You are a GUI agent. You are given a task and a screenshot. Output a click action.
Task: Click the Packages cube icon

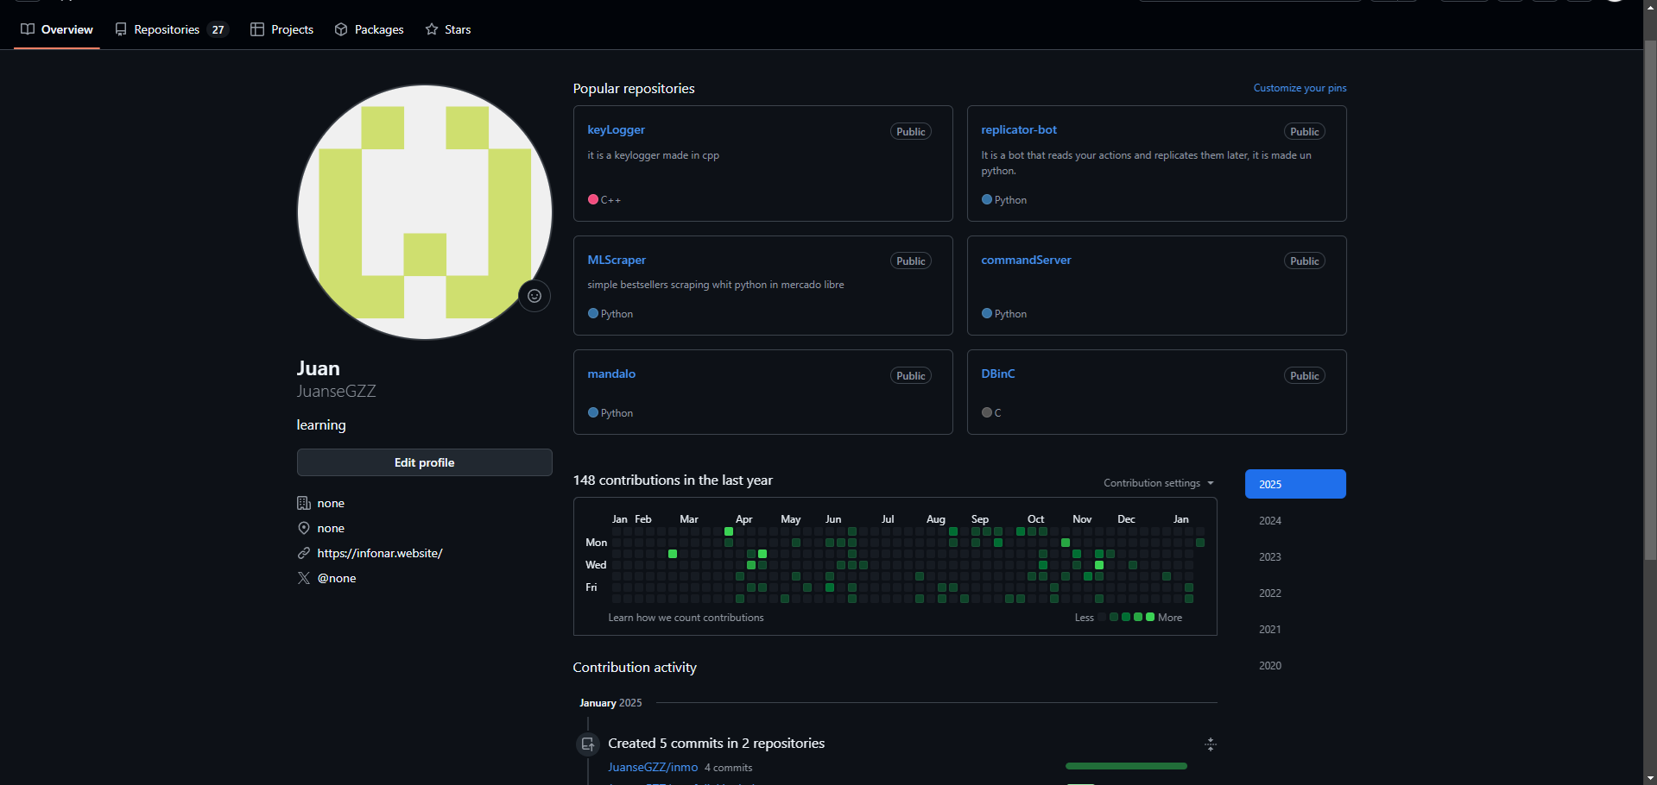[x=341, y=29]
